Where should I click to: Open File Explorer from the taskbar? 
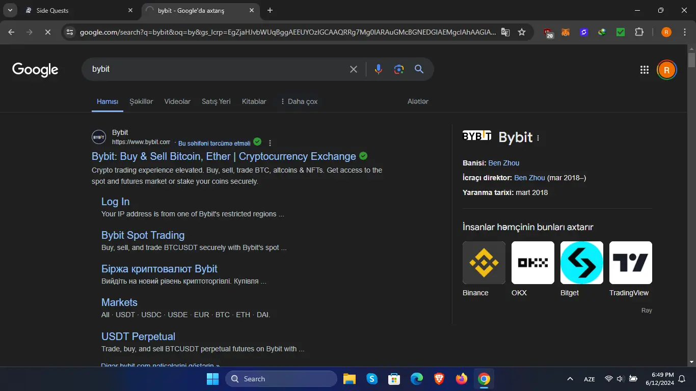[349, 379]
